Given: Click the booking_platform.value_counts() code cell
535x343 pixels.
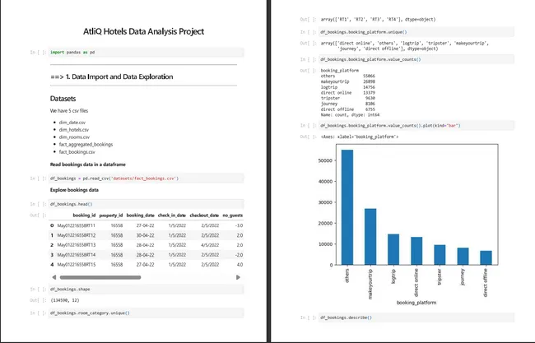Looking at the screenshot, I should [x=416, y=59].
